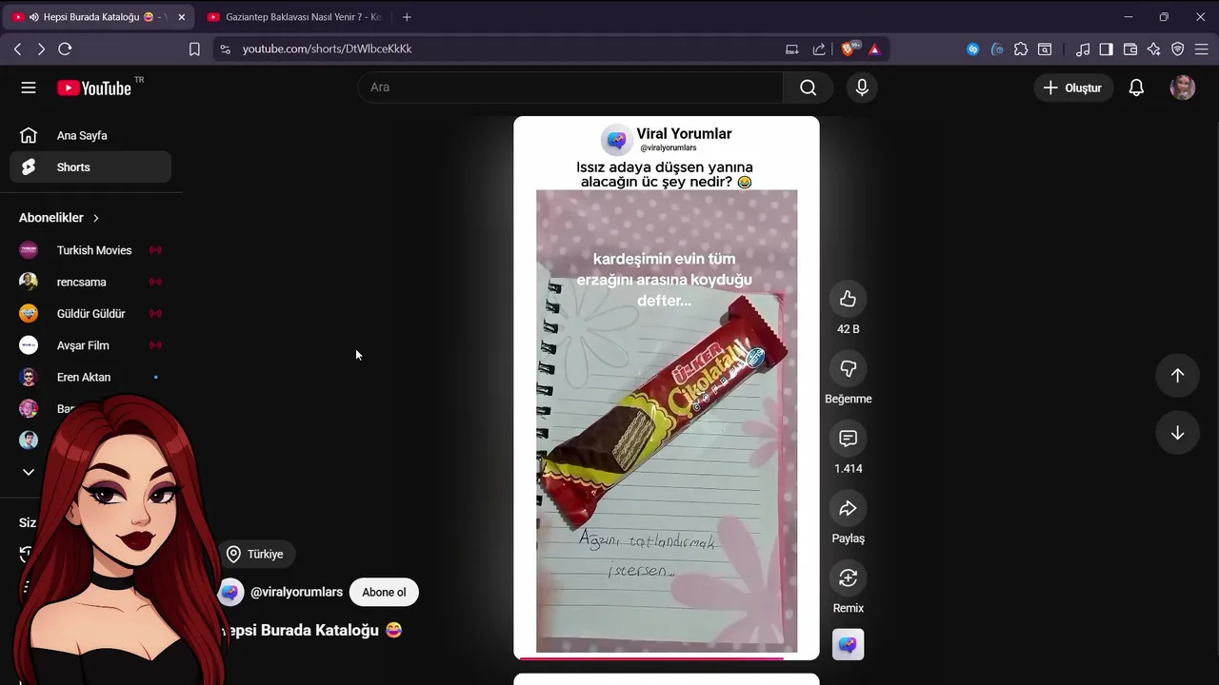The width and height of the screenshot is (1219, 685).
Task: Click the Abone ol subscribe button
Action: [384, 592]
